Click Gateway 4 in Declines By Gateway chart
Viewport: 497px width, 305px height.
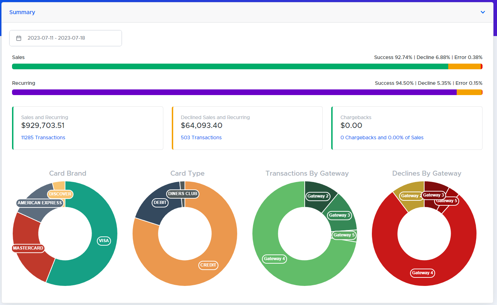[x=422, y=273]
